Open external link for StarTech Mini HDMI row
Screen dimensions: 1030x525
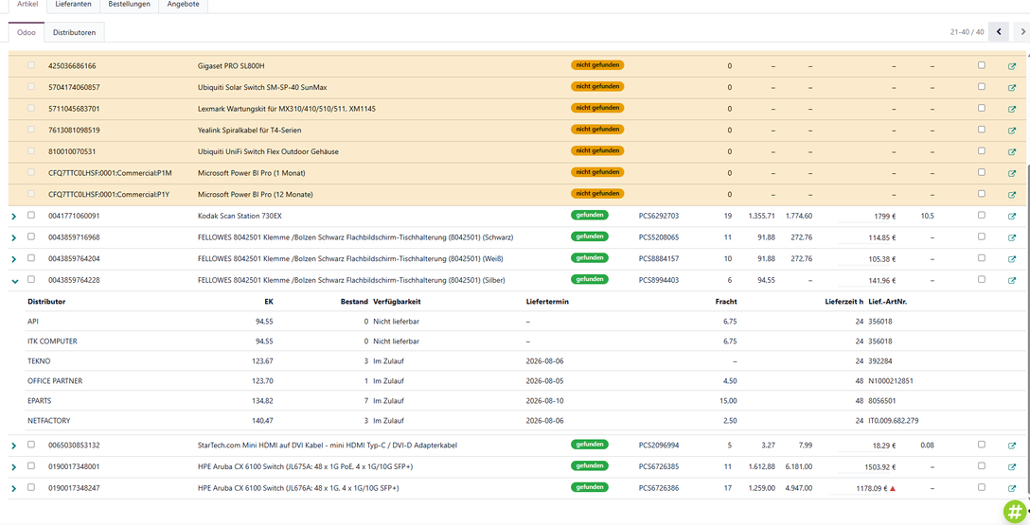[1012, 446]
